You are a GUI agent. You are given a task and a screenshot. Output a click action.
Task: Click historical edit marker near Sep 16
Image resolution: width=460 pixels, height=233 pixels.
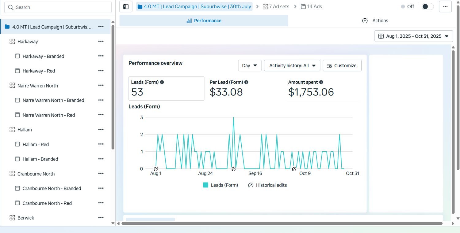click(233, 169)
